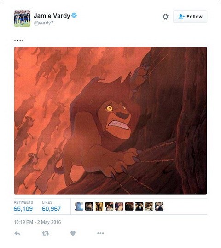Follow Jamie Vardy
221x248 pixels.
(190, 17)
